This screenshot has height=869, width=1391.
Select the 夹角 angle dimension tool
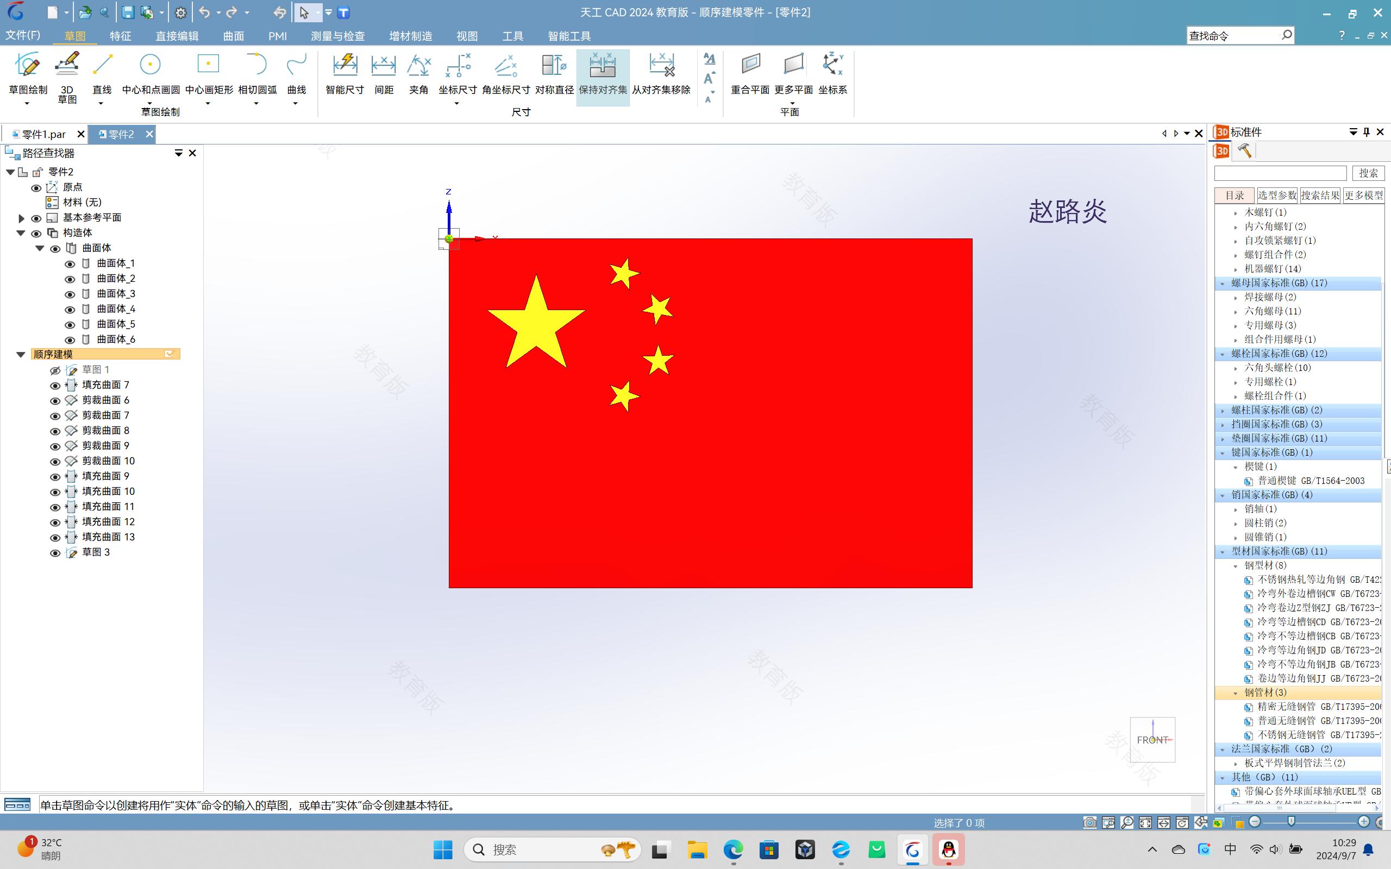tap(418, 73)
